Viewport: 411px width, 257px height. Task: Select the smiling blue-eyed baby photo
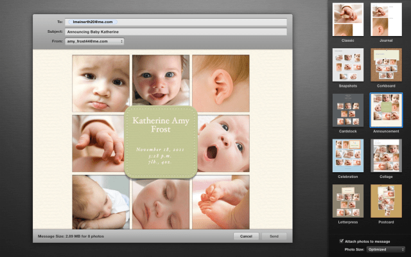pyautogui.click(x=161, y=80)
